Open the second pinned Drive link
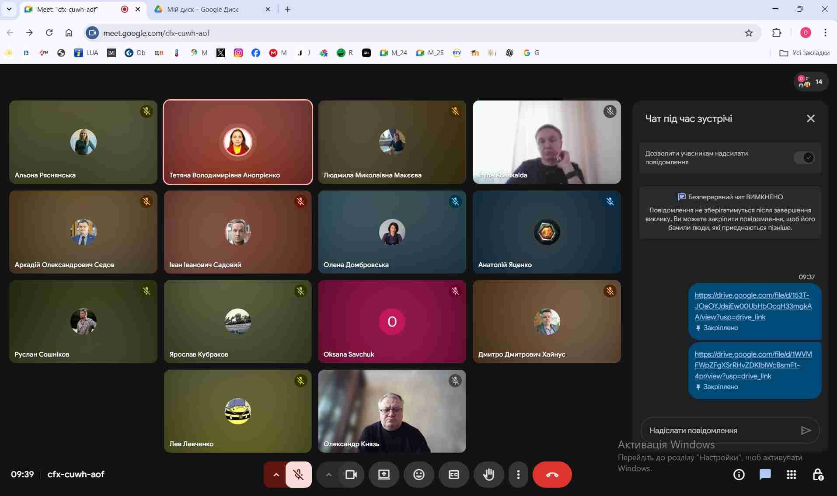Image resolution: width=837 pixels, height=496 pixels. pyautogui.click(x=753, y=365)
